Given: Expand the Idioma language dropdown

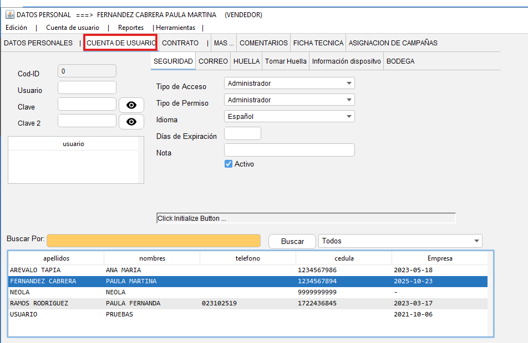Looking at the screenshot, I should pos(348,117).
